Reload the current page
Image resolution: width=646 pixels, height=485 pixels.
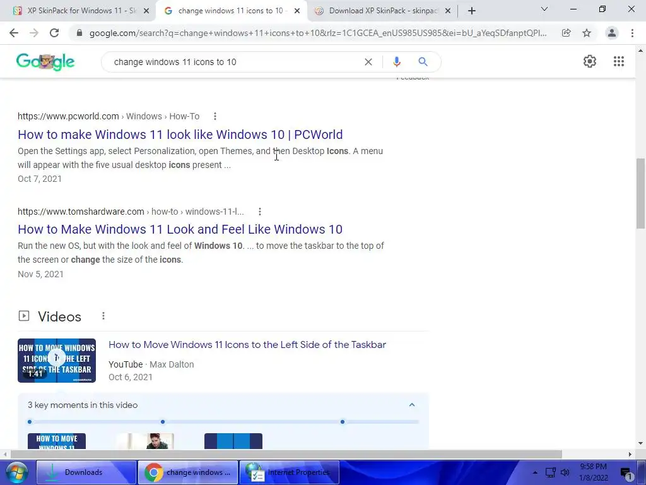pyautogui.click(x=54, y=33)
